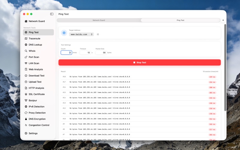Open Whois label in the sidebar
This screenshot has height=150, width=240.
32,51
